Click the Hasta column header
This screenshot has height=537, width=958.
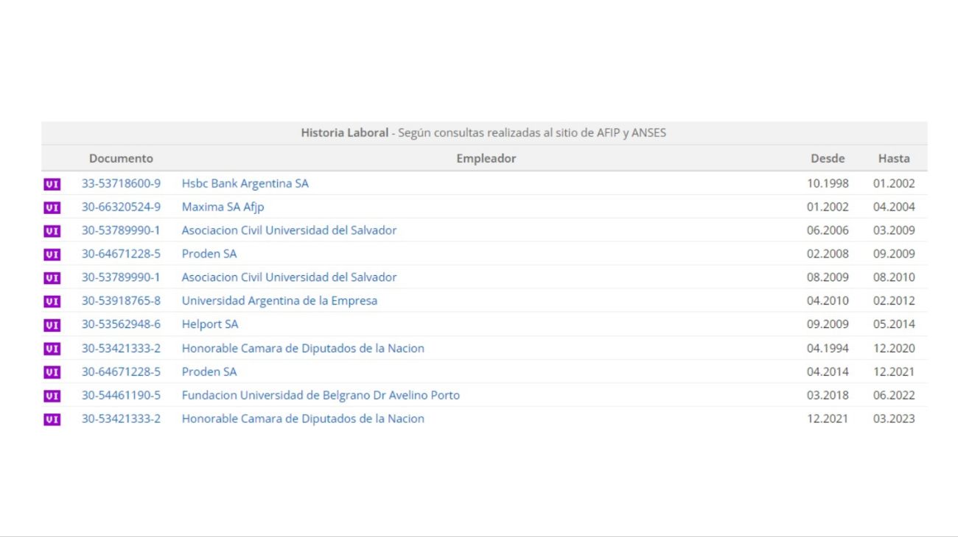pos(894,158)
